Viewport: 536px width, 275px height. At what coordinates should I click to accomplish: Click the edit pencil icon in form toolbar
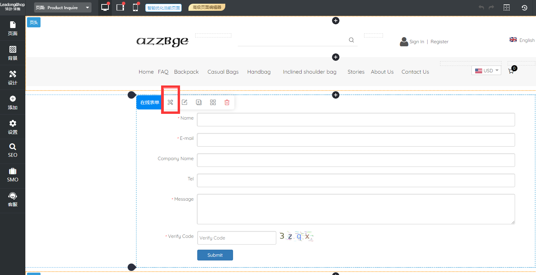(x=184, y=102)
